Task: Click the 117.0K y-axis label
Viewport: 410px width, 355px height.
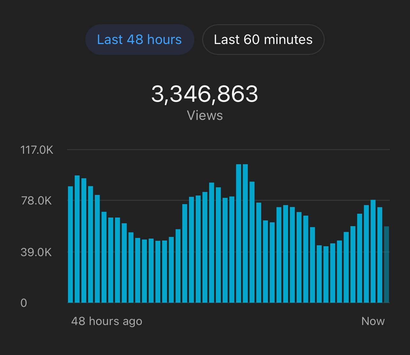Action: (37, 150)
